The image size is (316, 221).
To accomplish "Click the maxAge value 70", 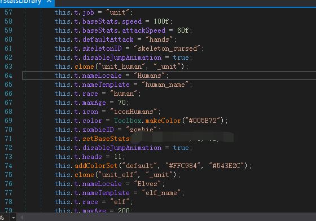I will click(122, 103).
